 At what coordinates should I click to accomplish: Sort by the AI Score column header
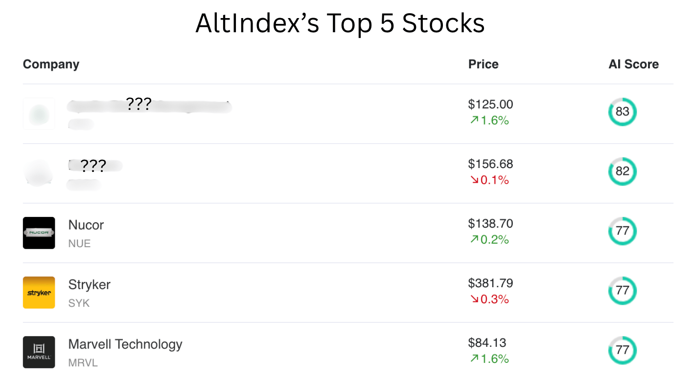(x=633, y=64)
